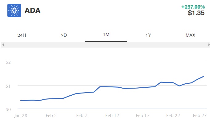Click the chart line's end point peak
The image size is (210, 122).
[x=204, y=77]
